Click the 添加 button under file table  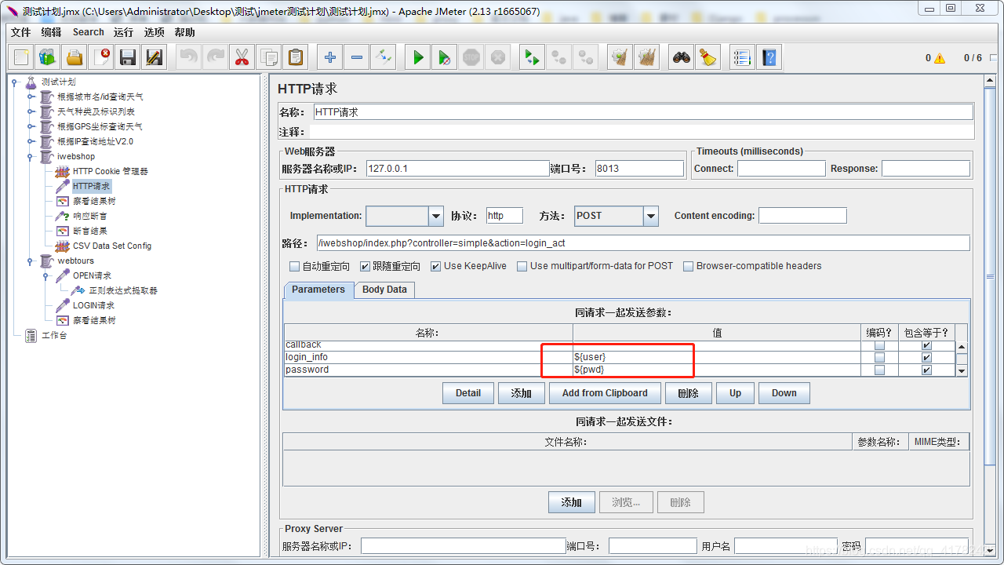click(x=572, y=502)
